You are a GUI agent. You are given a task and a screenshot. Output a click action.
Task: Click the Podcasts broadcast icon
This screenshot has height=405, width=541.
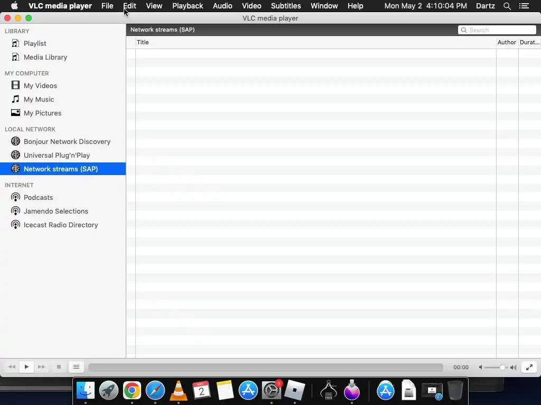point(15,197)
